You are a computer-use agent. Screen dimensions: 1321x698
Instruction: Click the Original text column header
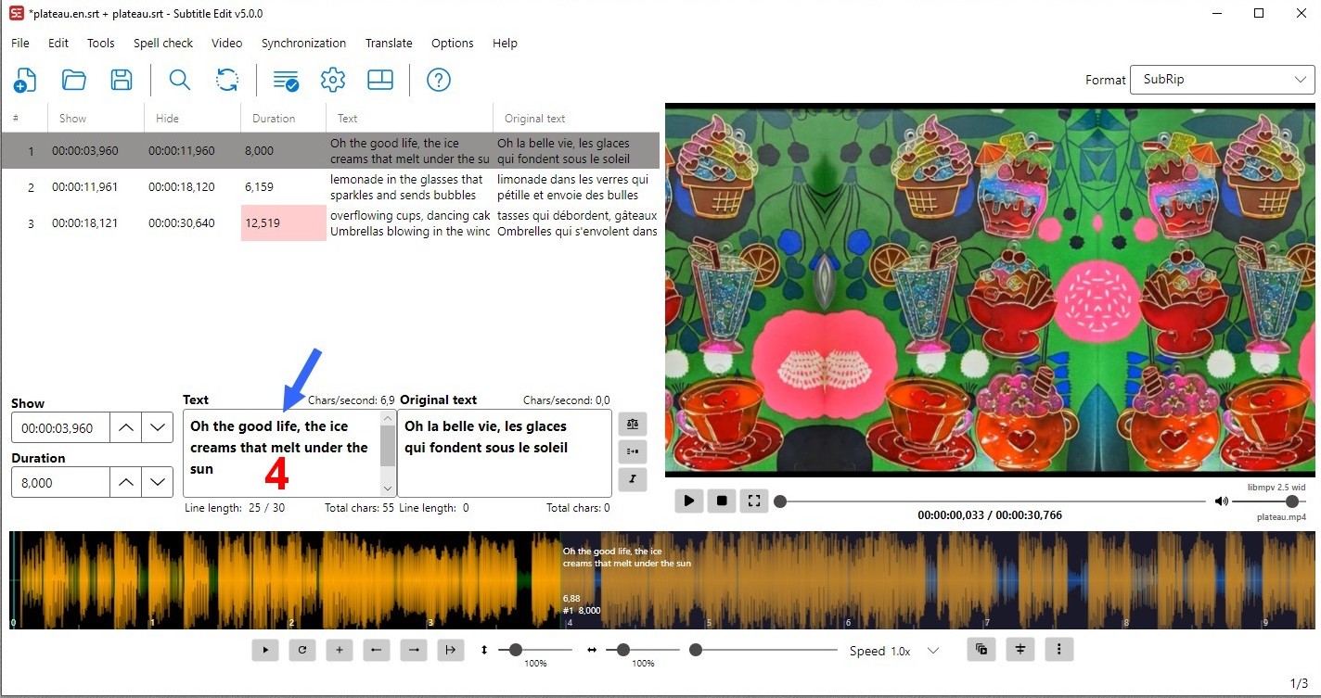tap(576, 119)
